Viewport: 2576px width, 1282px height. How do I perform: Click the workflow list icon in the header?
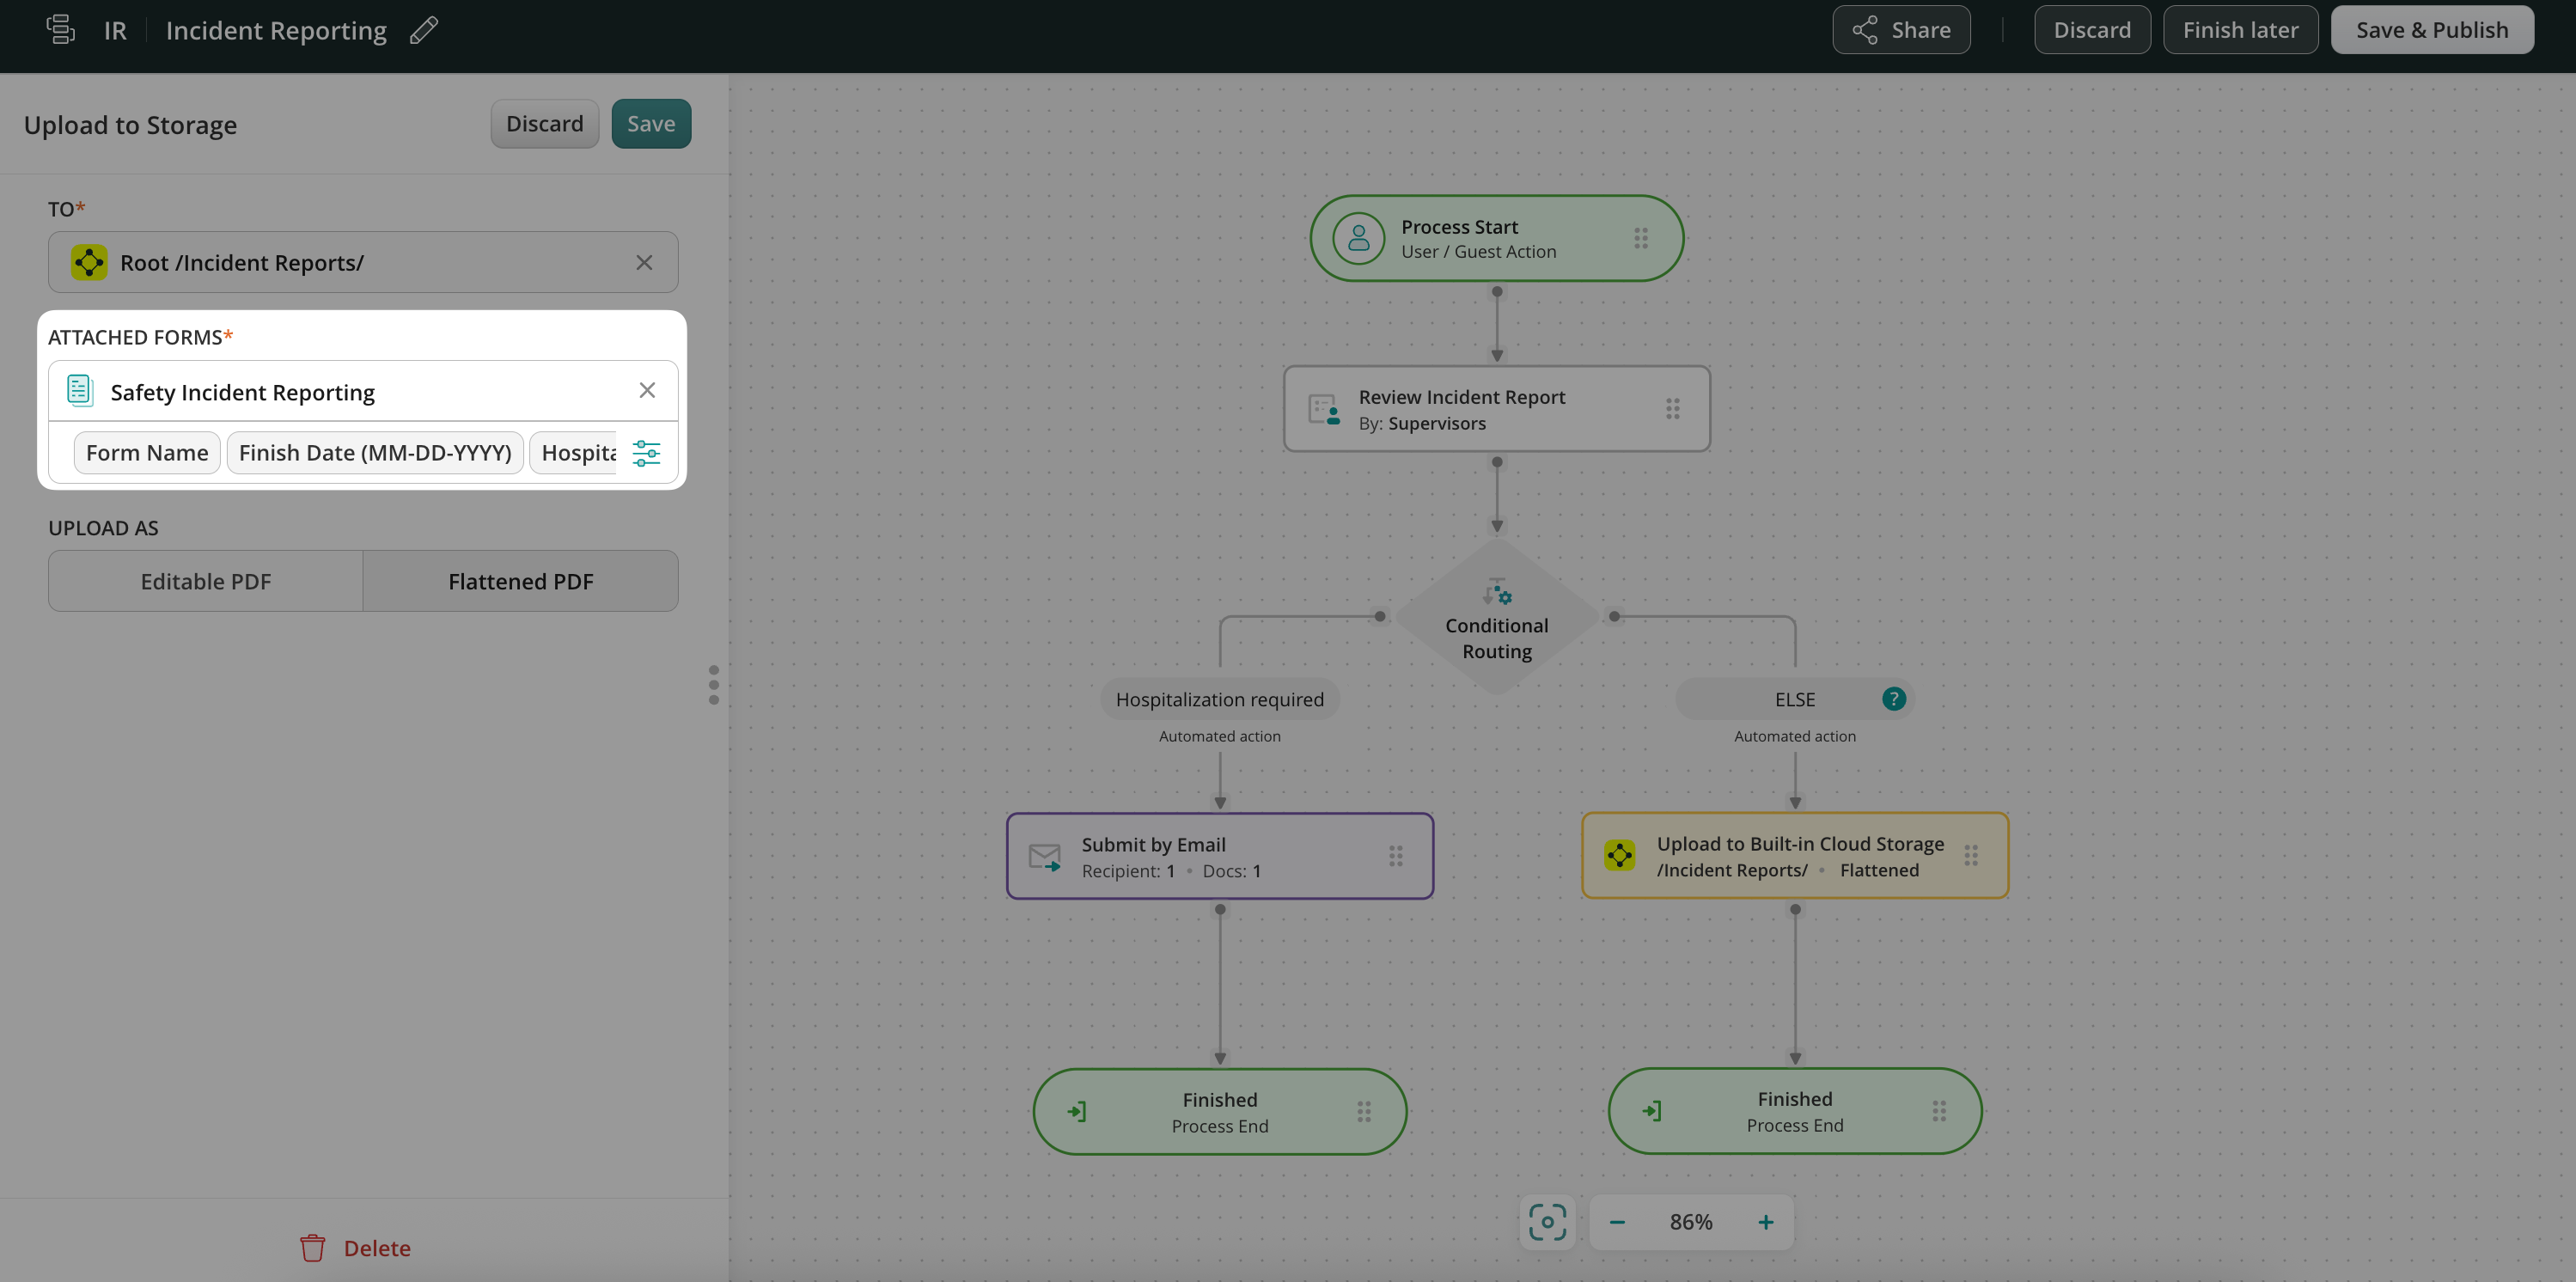tap(61, 30)
